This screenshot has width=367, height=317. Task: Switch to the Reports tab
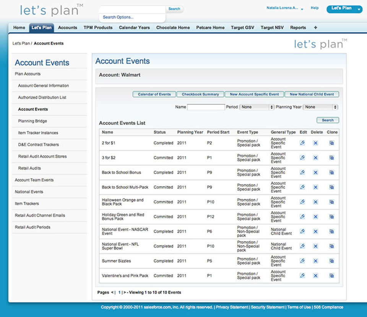pos(298,28)
